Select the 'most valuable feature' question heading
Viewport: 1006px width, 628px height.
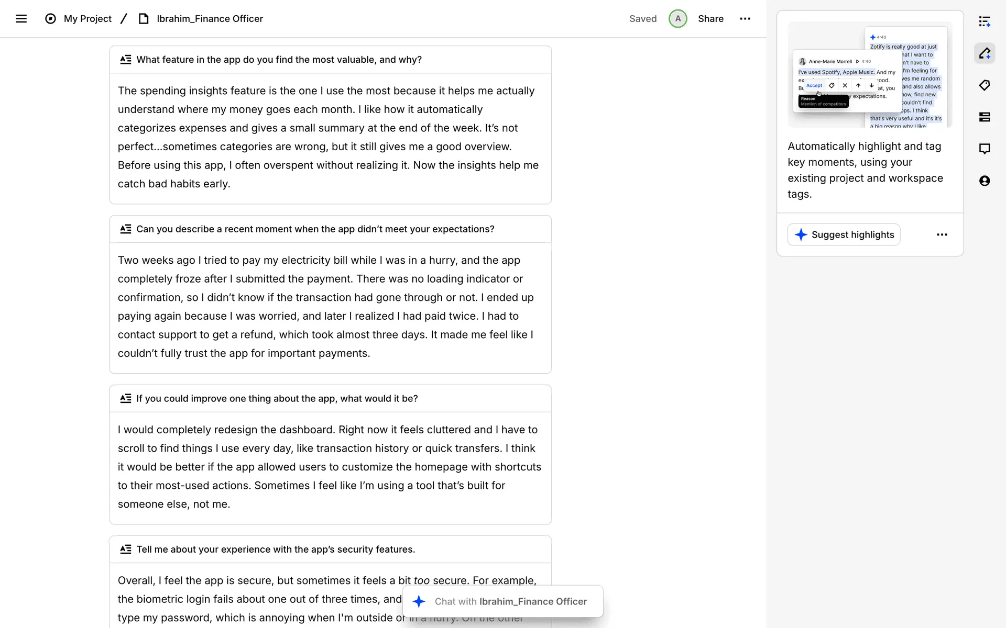click(x=279, y=60)
